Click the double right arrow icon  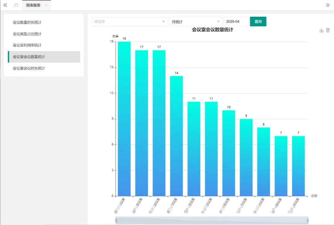coord(328,5)
